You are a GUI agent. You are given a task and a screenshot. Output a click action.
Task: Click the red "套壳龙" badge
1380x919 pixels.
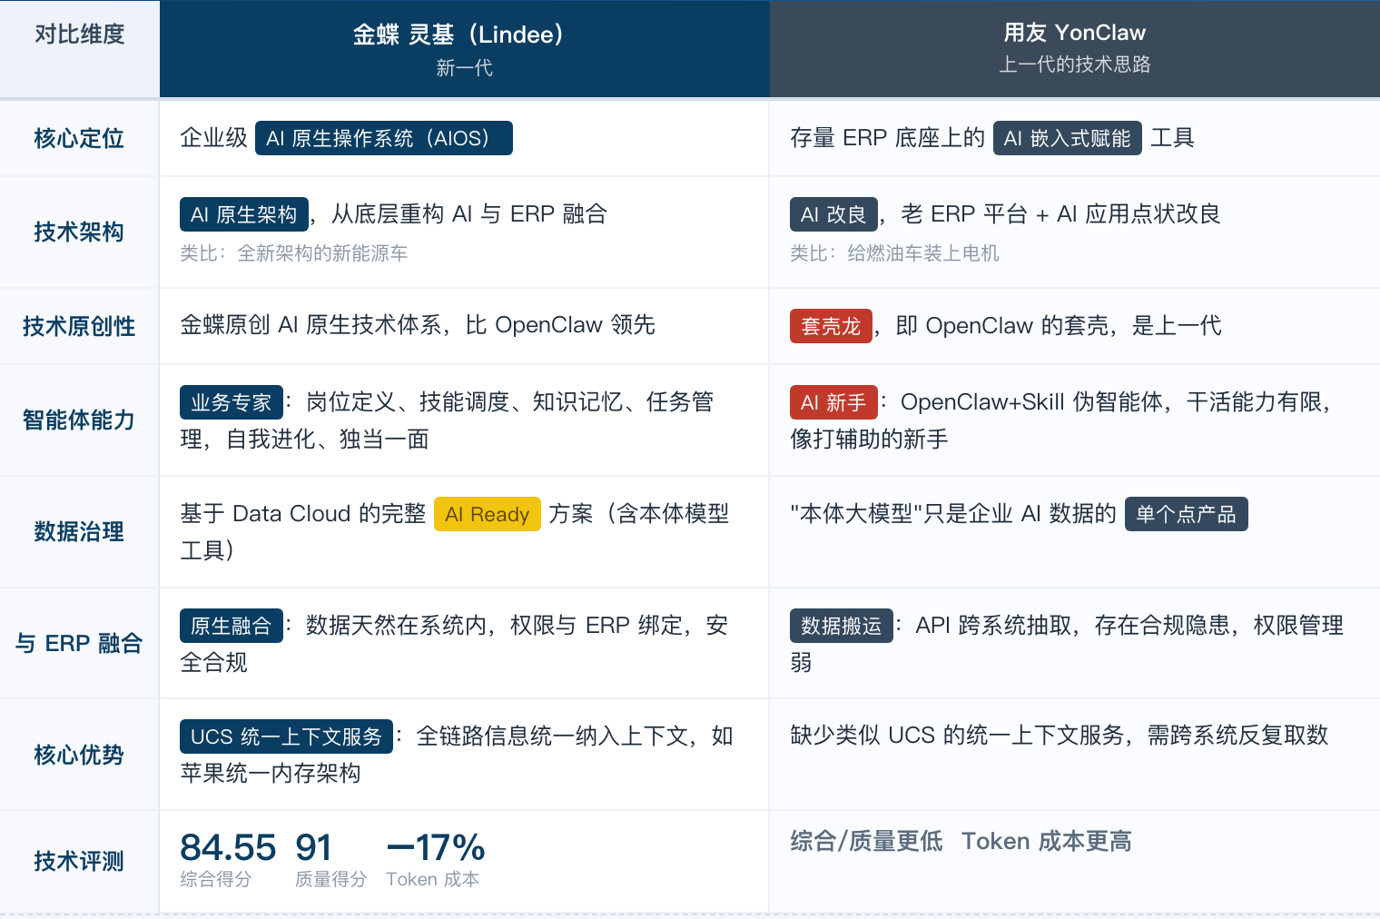832,326
